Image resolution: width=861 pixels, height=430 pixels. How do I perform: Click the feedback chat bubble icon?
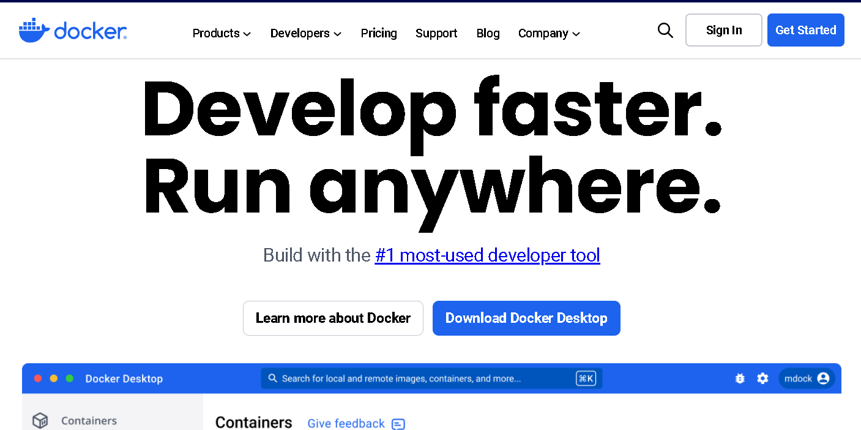[398, 424]
